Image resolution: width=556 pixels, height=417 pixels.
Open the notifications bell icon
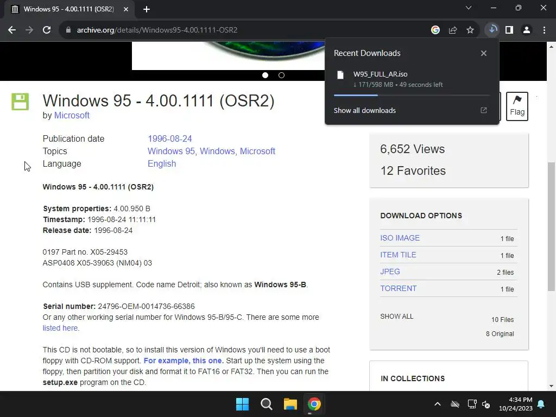[x=541, y=404]
